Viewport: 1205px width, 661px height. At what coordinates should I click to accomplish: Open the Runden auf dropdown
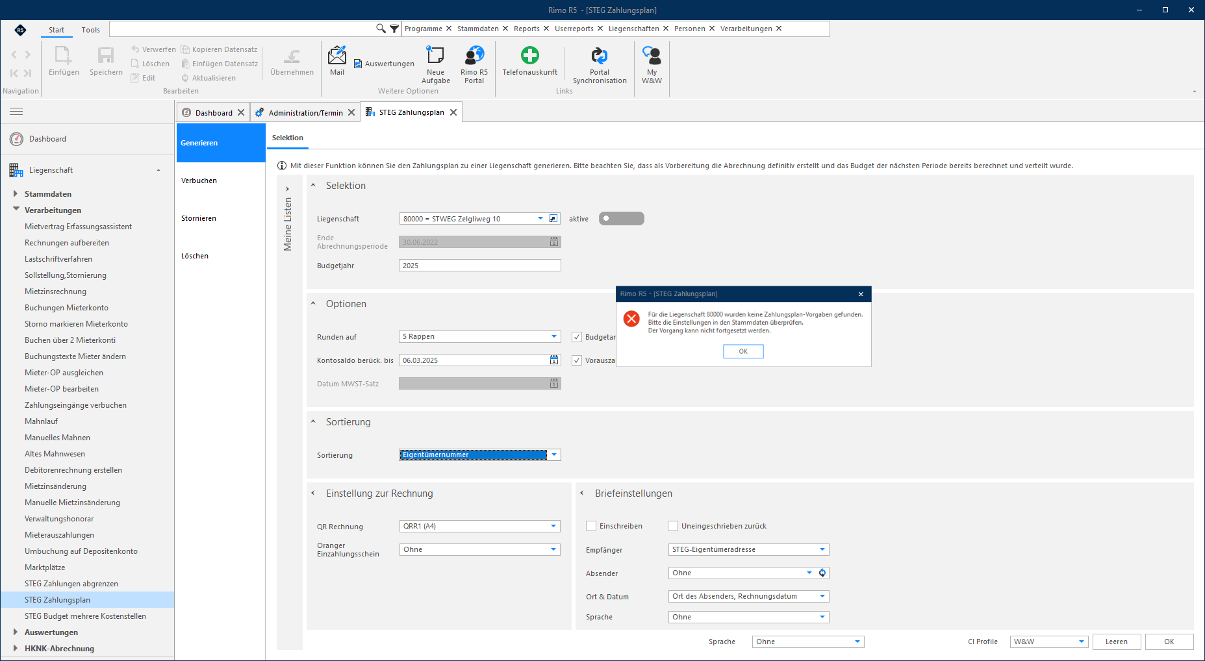click(x=554, y=336)
